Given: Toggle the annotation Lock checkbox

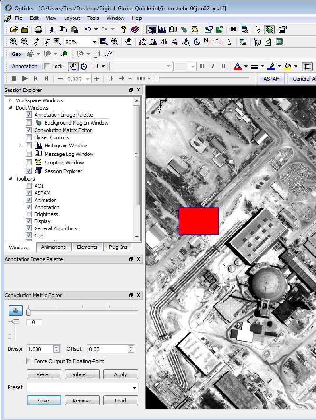Looking at the screenshot, I should coord(47,66).
